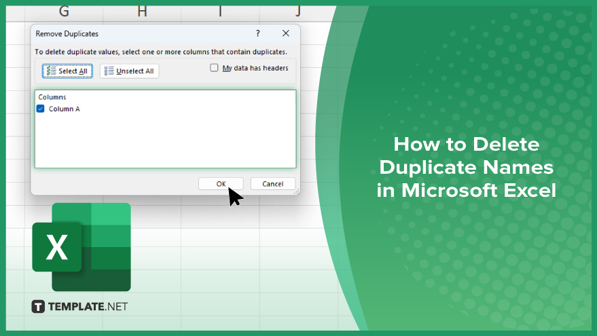Click the Unselect All button
Viewport: 597px width, 336px height.
[x=130, y=71]
